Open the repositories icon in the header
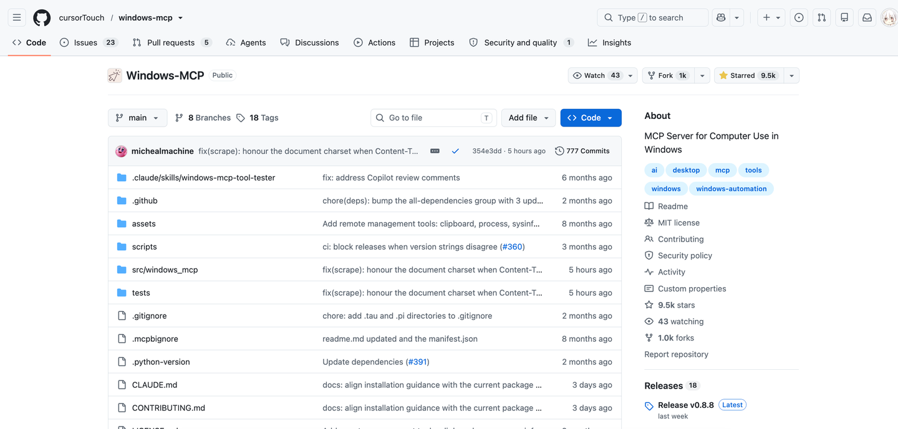Screen dimensions: 898x429 click(x=844, y=17)
